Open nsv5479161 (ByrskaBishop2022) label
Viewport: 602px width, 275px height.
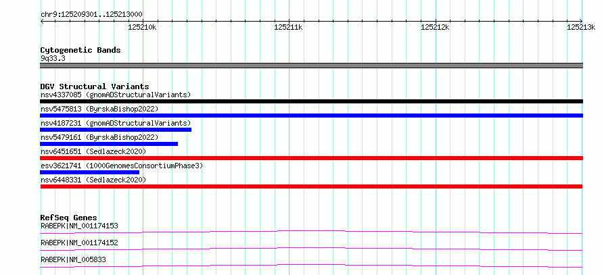coord(99,137)
